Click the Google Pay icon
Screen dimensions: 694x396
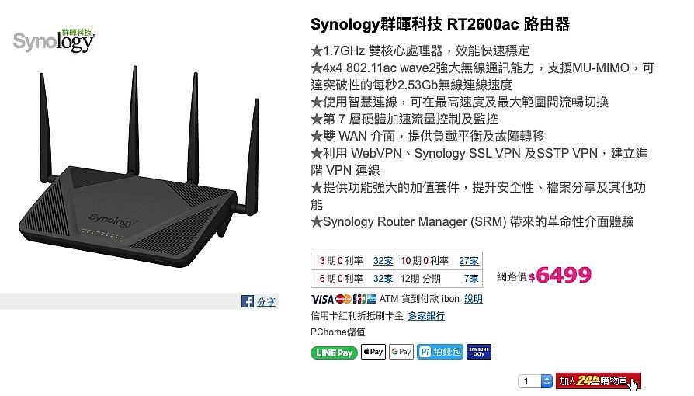(x=401, y=352)
